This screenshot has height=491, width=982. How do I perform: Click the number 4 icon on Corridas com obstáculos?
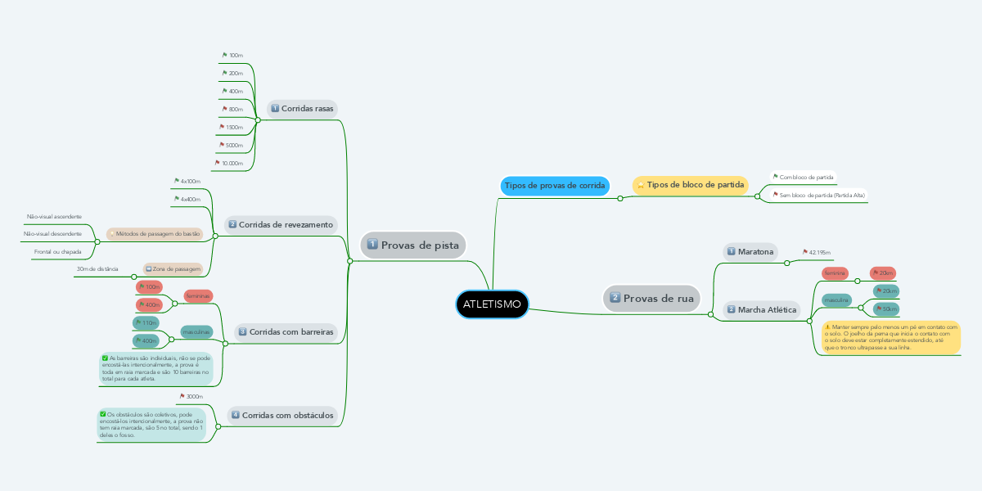coord(236,415)
